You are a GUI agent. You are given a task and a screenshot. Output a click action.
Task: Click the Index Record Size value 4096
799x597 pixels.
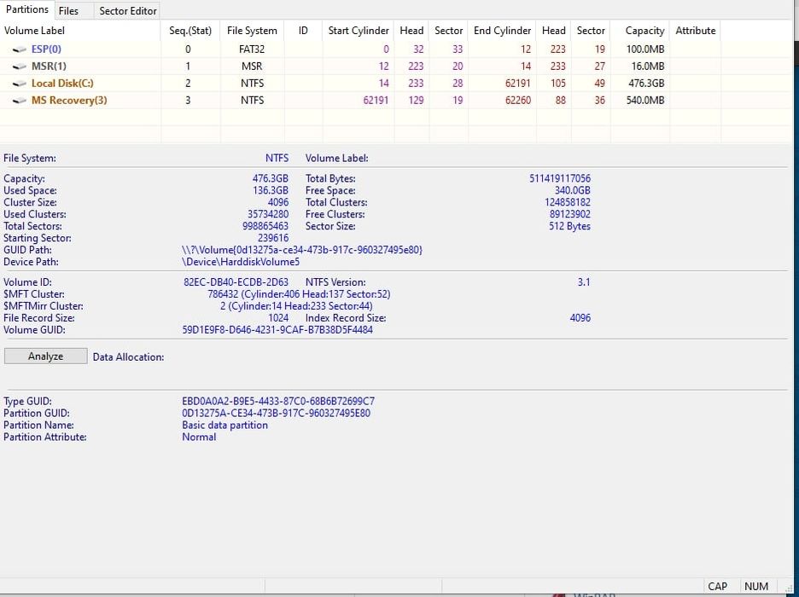pos(580,318)
